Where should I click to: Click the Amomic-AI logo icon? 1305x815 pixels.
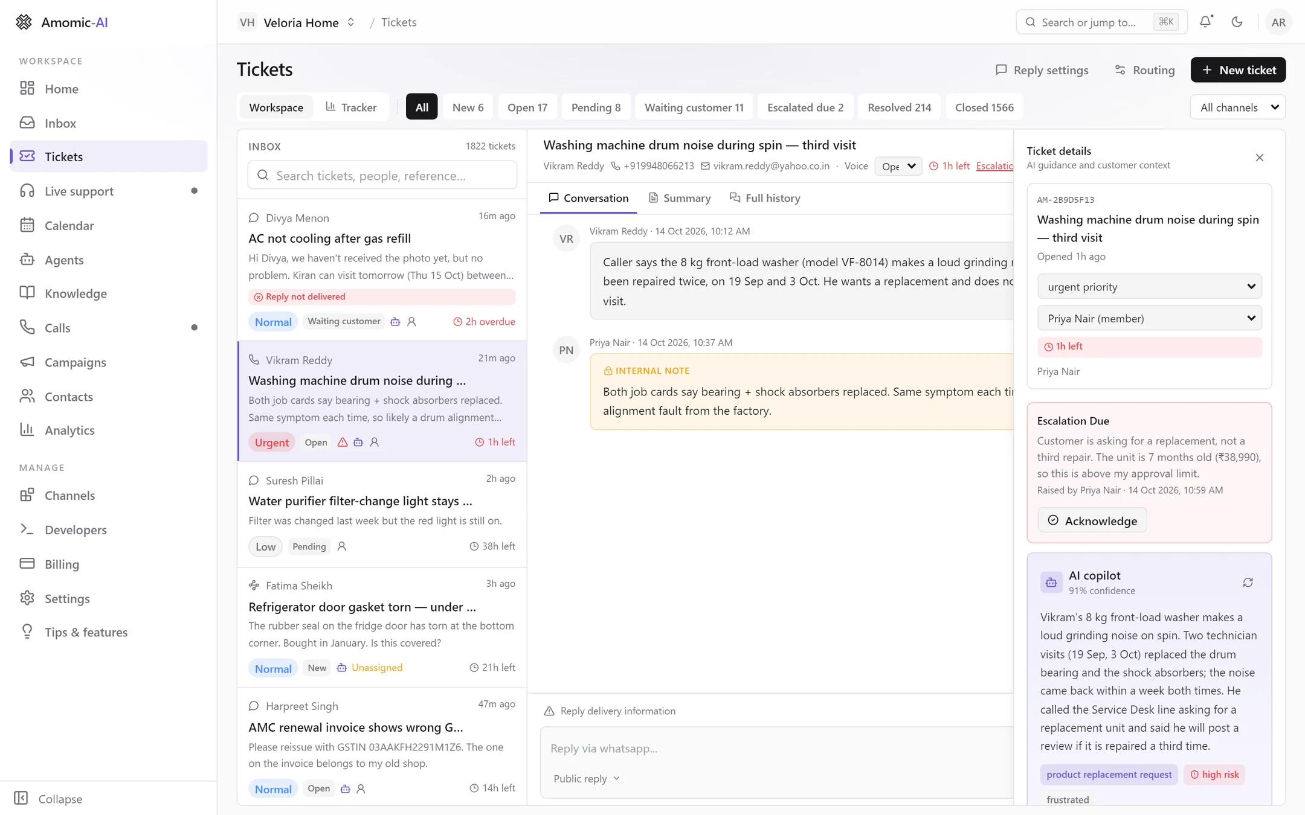(24, 22)
